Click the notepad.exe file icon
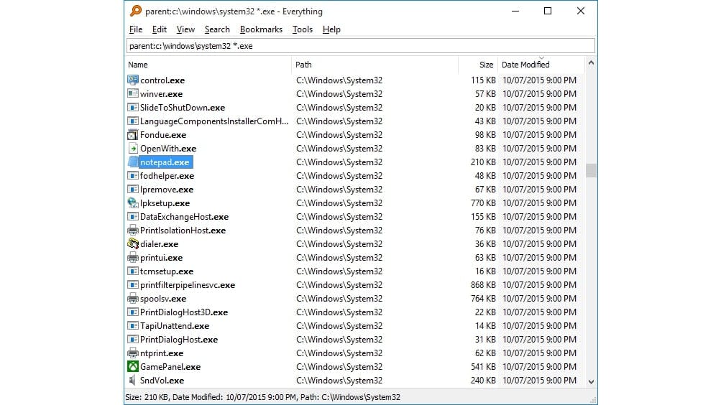Screen dimensions: 721x405 [133, 162]
